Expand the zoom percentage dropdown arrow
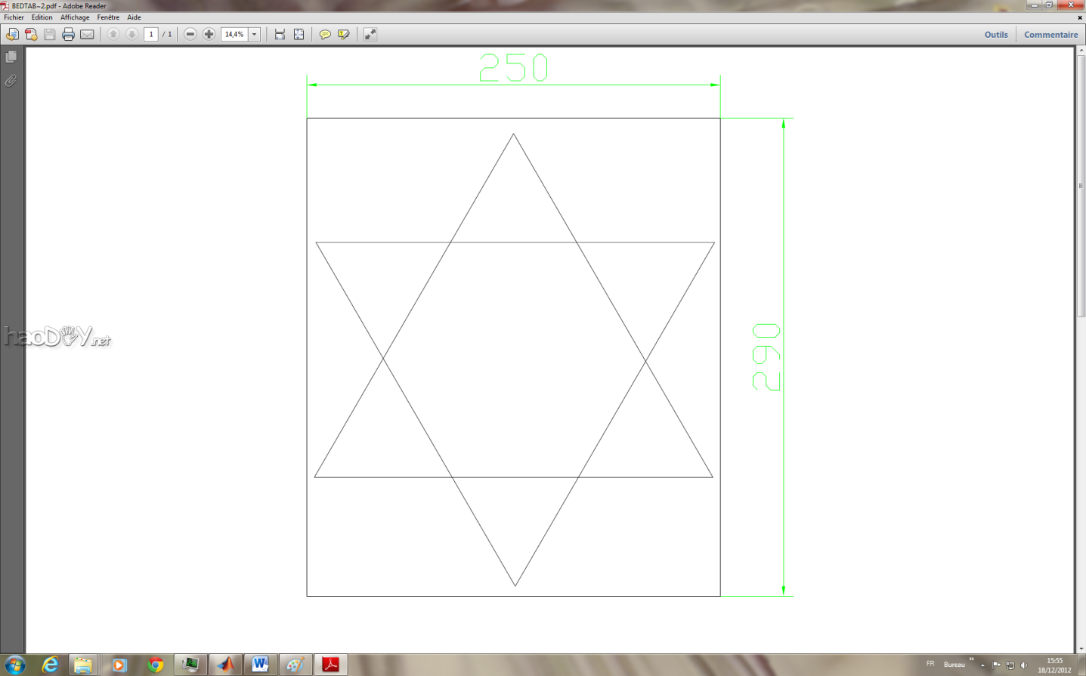 (x=255, y=34)
